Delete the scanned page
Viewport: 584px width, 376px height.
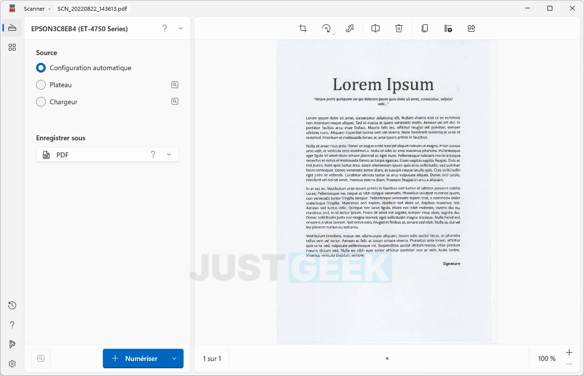(399, 28)
